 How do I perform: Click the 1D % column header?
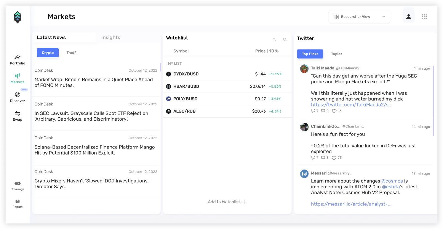pos(274,51)
